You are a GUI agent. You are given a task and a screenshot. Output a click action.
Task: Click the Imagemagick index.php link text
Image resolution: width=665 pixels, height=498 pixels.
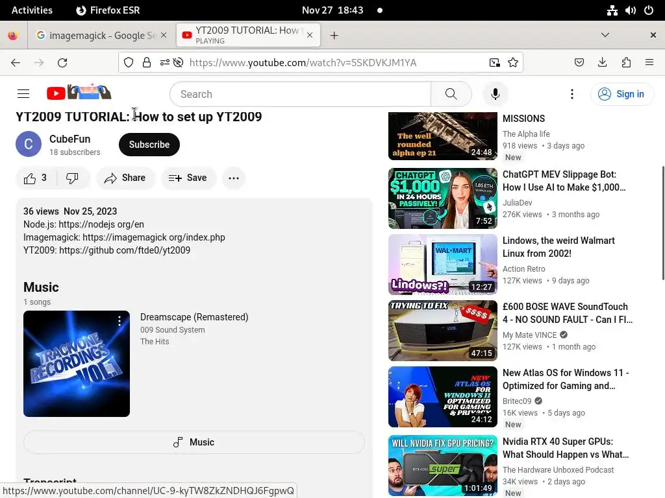point(153,237)
